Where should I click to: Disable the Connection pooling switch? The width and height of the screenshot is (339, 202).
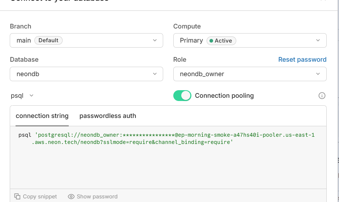click(182, 96)
